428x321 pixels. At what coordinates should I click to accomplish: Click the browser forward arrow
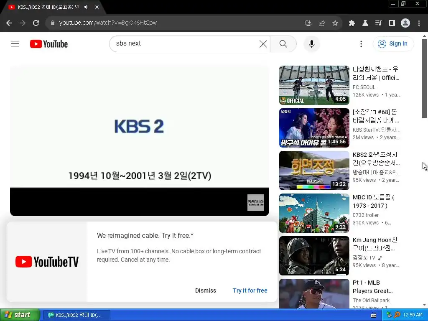click(x=23, y=23)
